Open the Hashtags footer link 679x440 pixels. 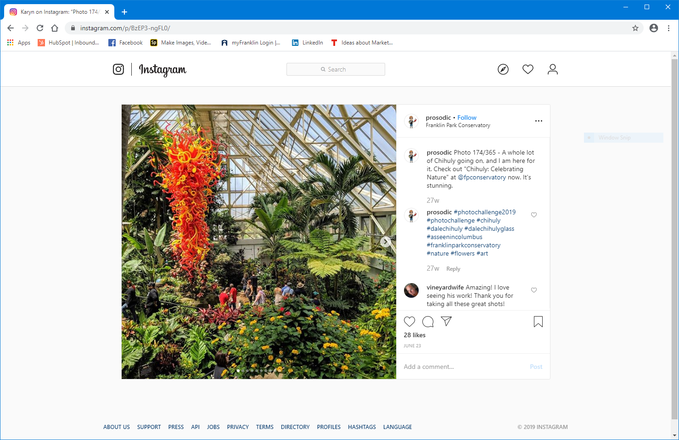point(362,427)
